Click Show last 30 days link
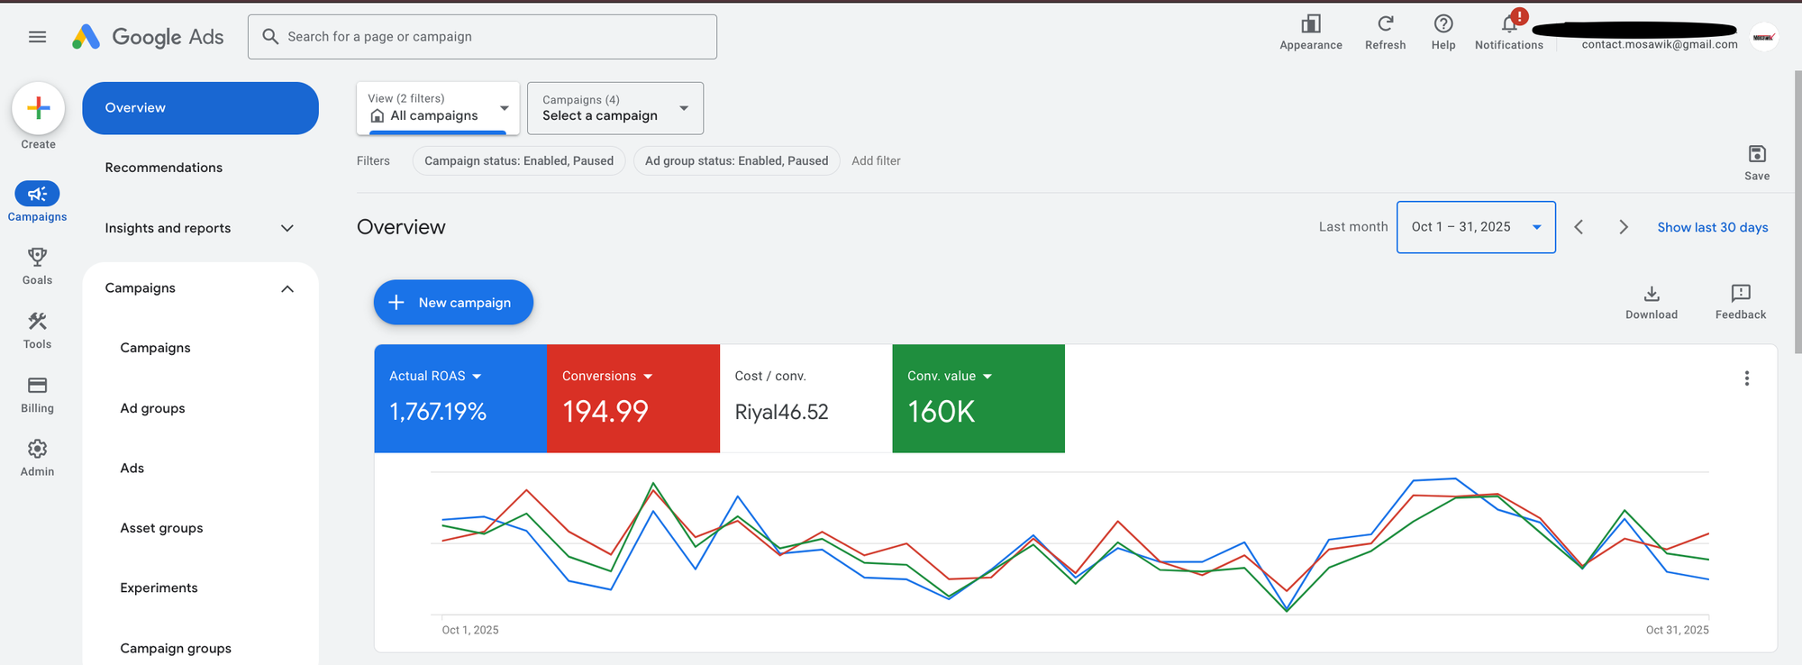This screenshot has height=665, width=1802. pyautogui.click(x=1712, y=227)
